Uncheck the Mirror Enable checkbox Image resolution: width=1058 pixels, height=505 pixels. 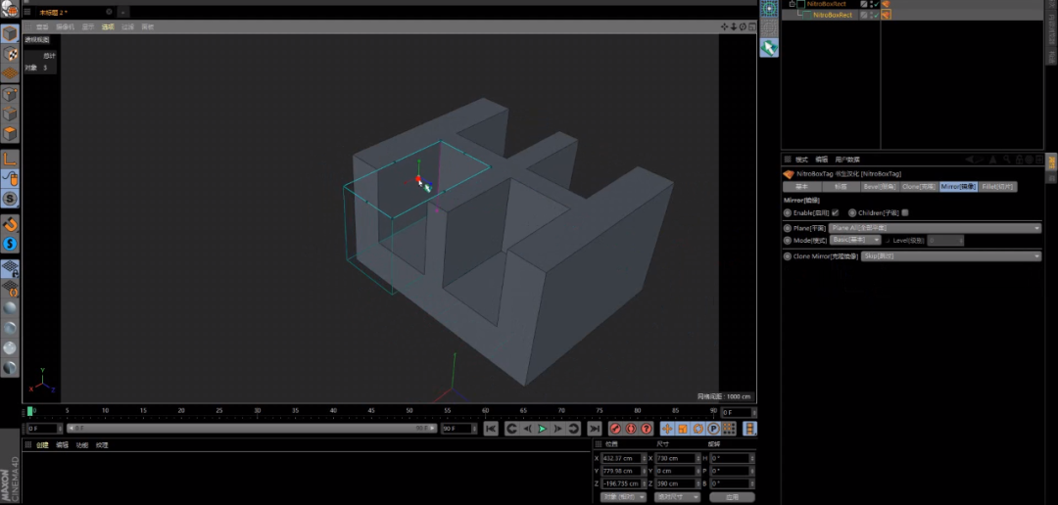coord(836,213)
